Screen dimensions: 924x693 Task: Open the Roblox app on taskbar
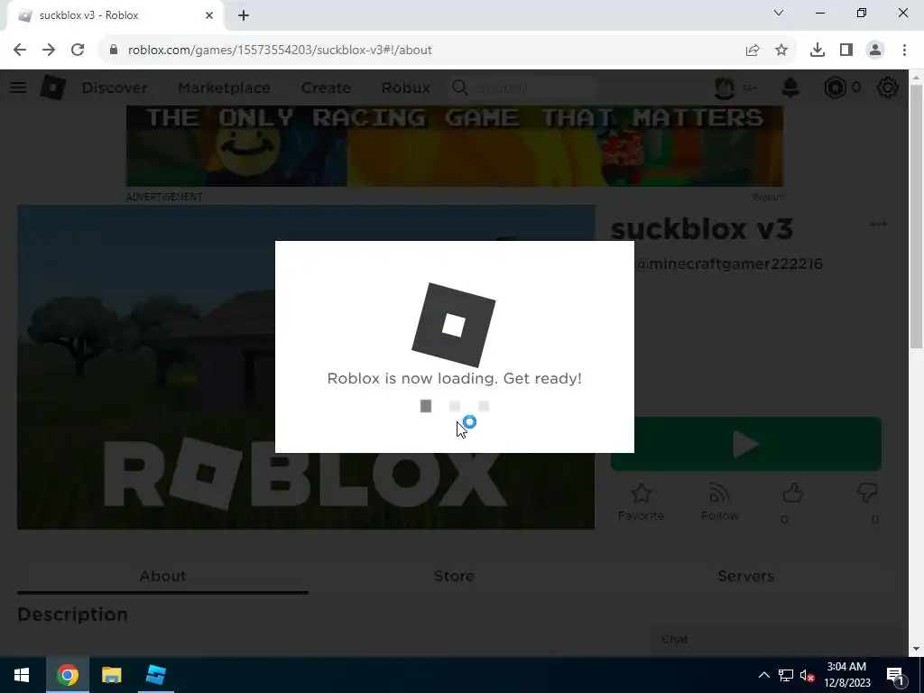[x=155, y=675]
